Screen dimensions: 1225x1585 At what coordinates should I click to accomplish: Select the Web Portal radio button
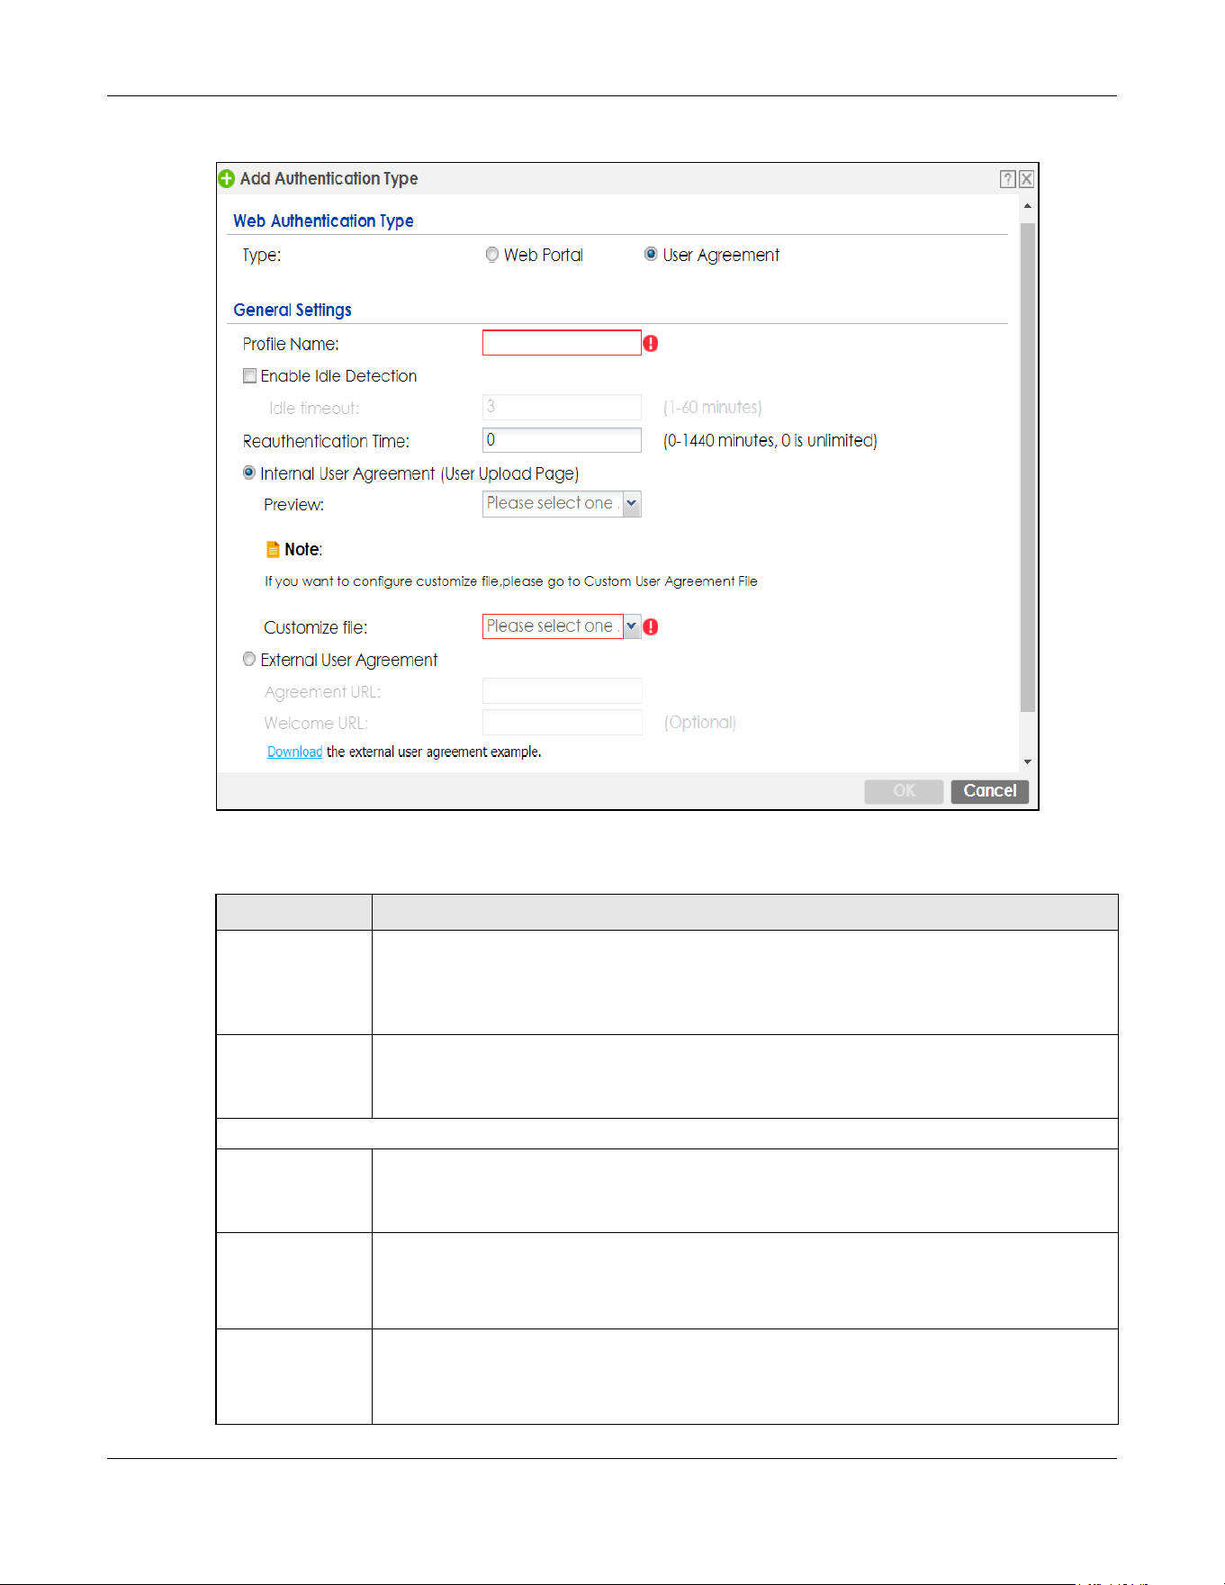(x=492, y=255)
